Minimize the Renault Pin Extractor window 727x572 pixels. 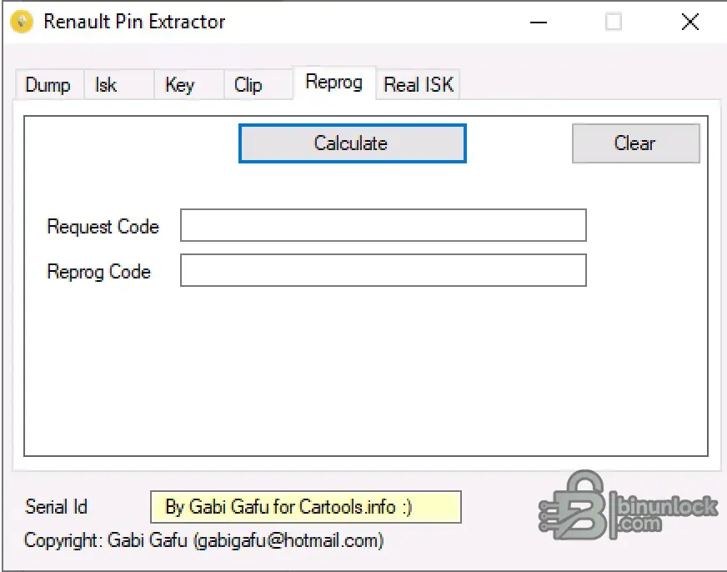click(539, 22)
